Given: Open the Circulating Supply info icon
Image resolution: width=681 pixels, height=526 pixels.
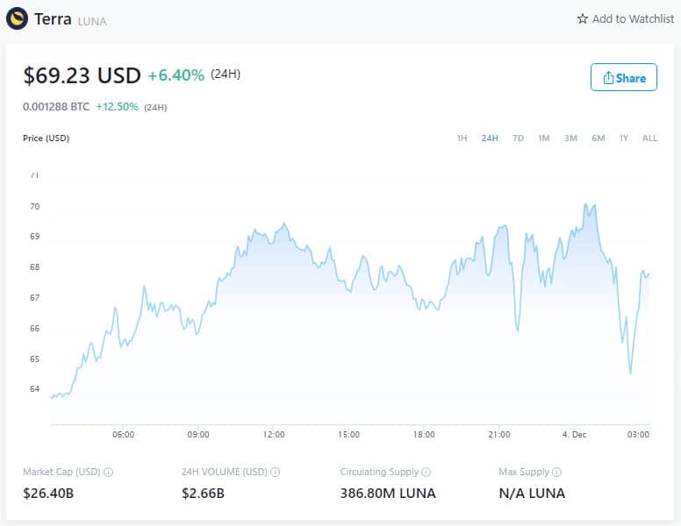Looking at the screenshot, I should coord(427,472).
